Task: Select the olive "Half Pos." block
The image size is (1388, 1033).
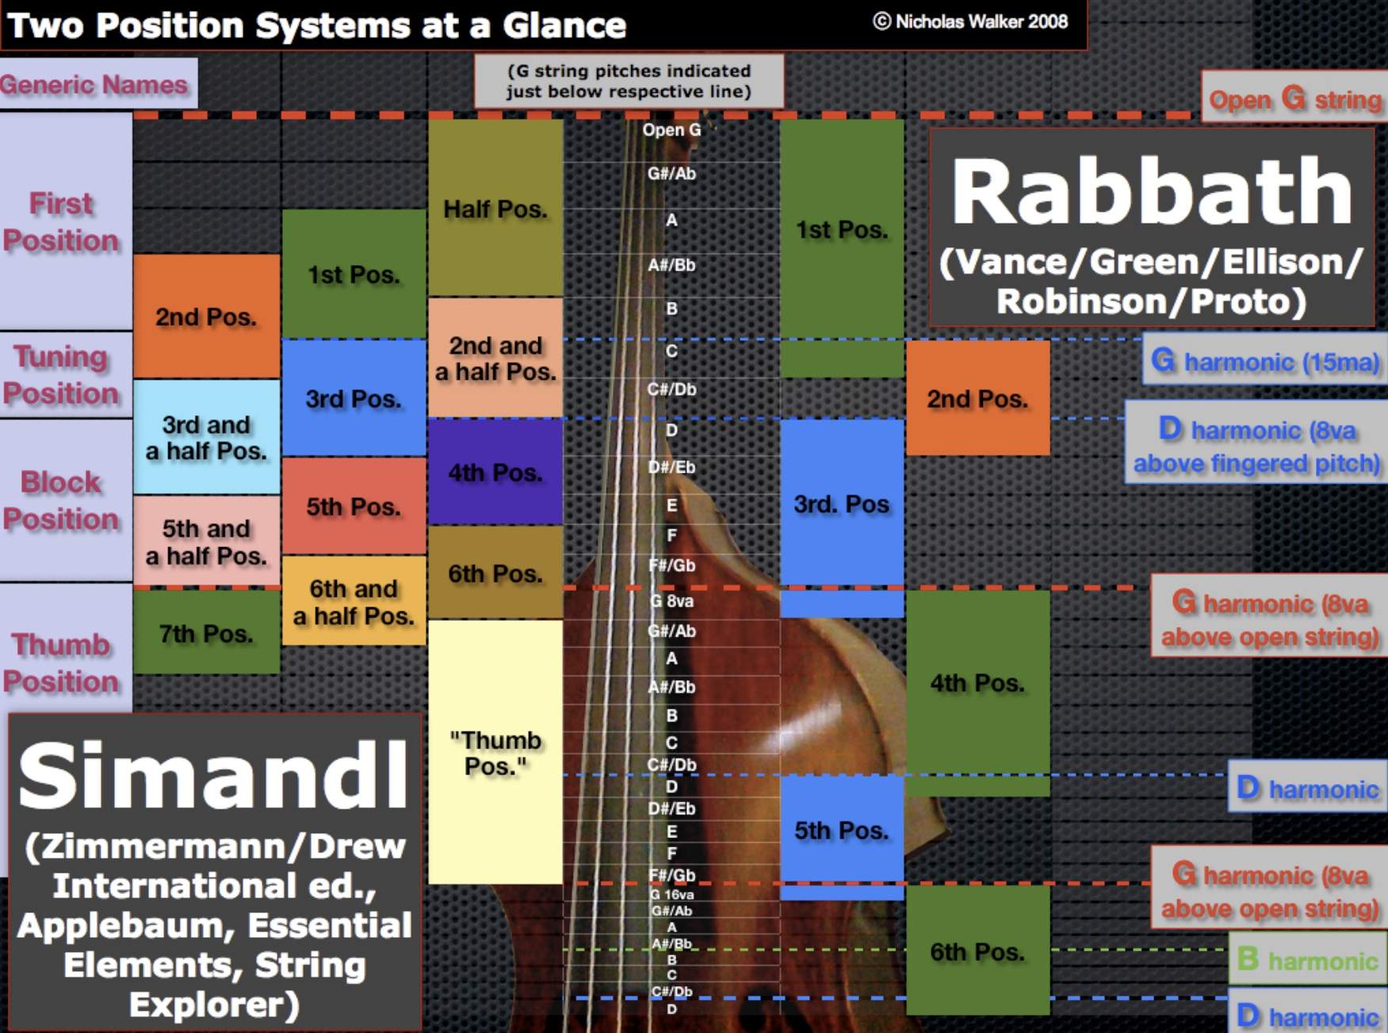Action: tap(495, 208)
